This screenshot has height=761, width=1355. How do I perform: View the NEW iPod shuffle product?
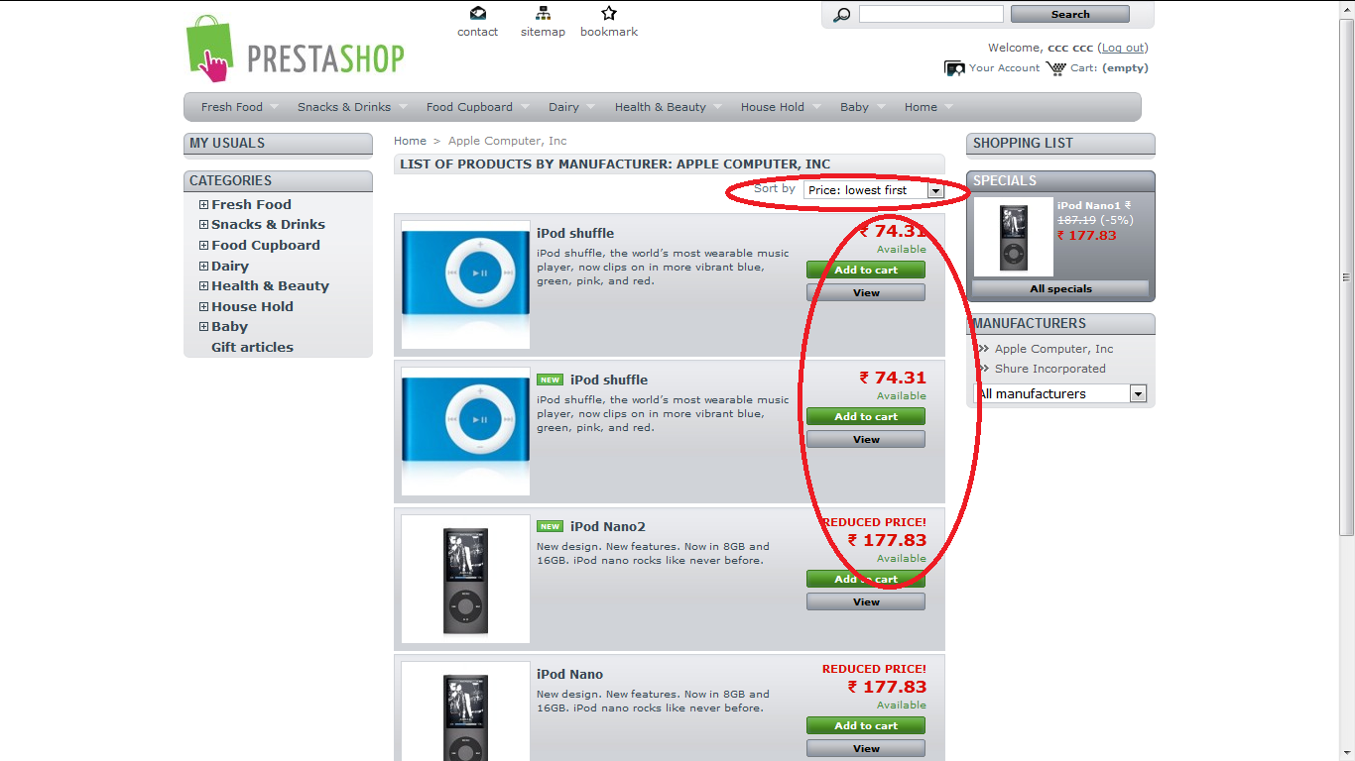[866, 439]
